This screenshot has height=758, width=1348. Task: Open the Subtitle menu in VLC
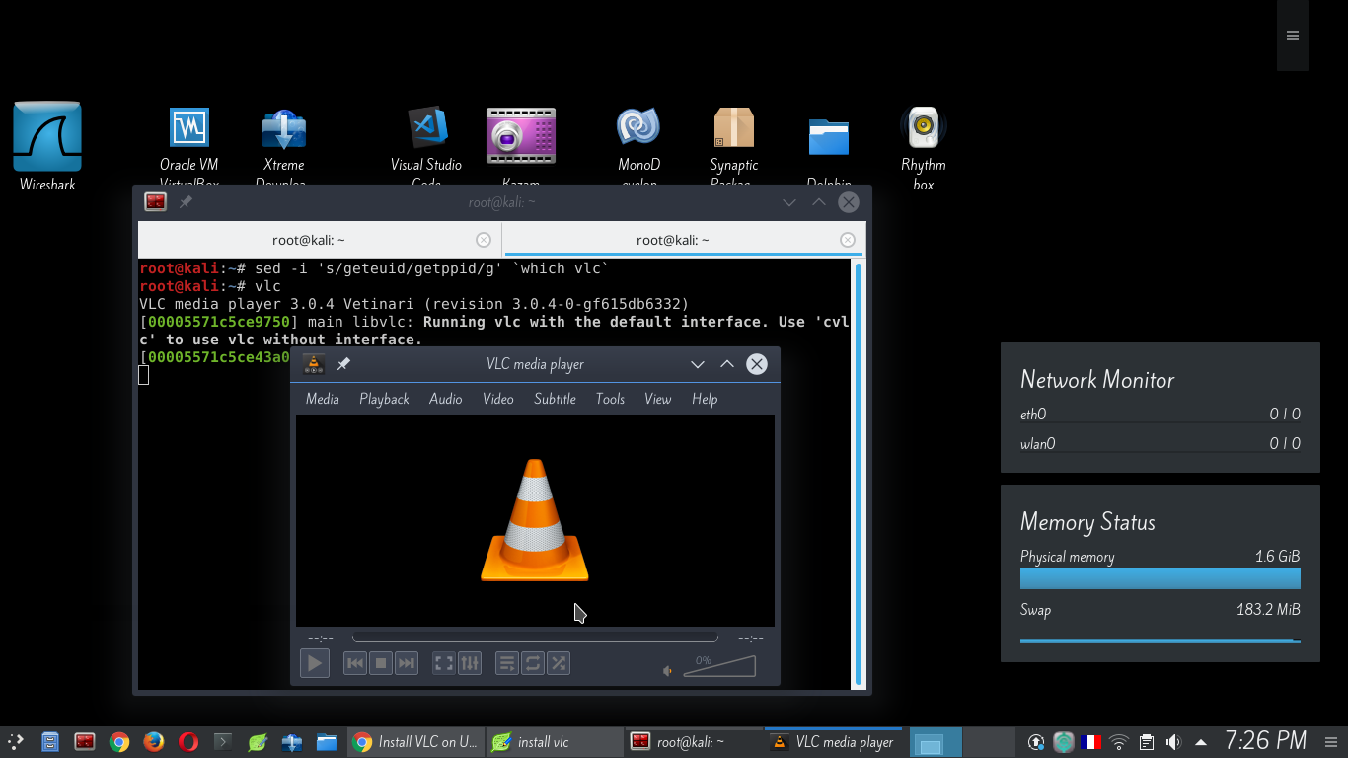[555, 399]
